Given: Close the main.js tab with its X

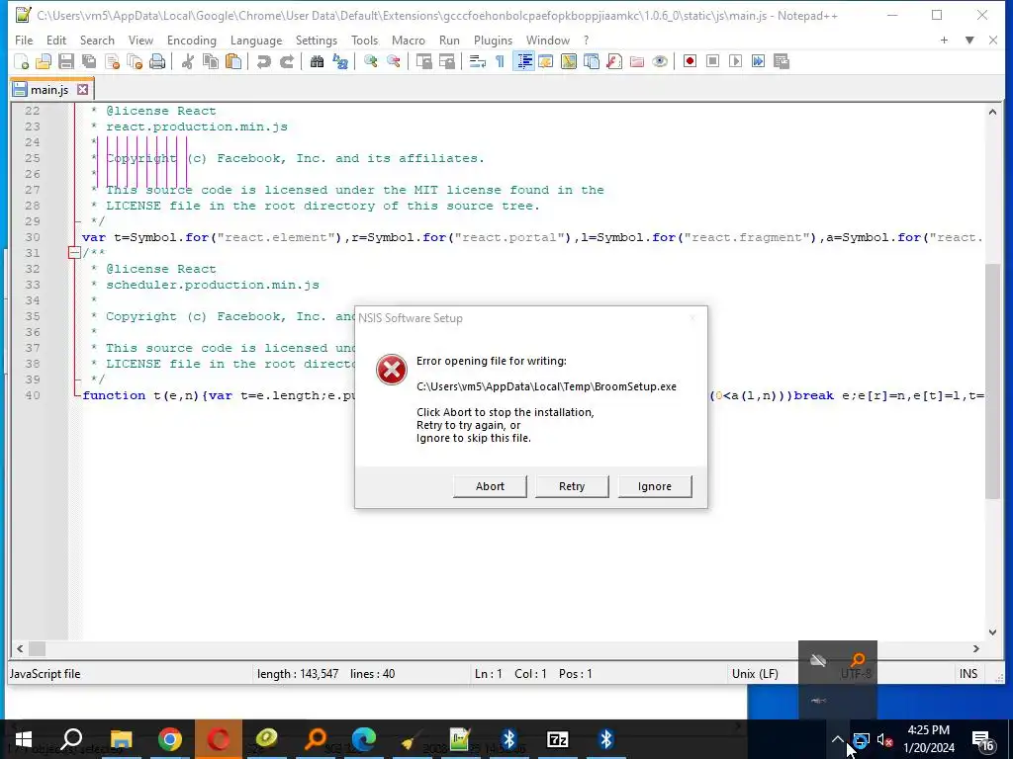Looking at the screenshot, I should pyautogui.click(x=83, y=90).
